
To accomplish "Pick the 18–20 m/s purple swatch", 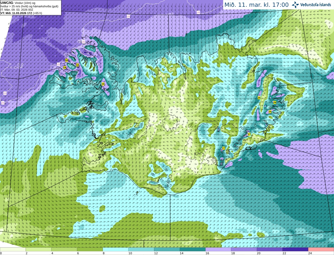I will click(x=244, y=250).
